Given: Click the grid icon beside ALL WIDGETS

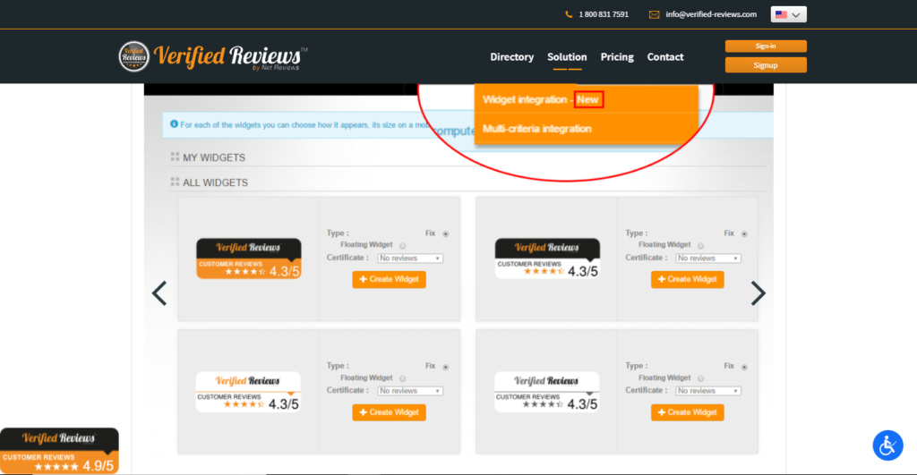Looking at the screenshot, I should [175, 182].
